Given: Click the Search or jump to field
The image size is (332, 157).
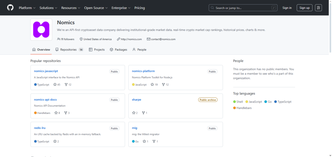Looking at the screenshot, I should 243,8.
